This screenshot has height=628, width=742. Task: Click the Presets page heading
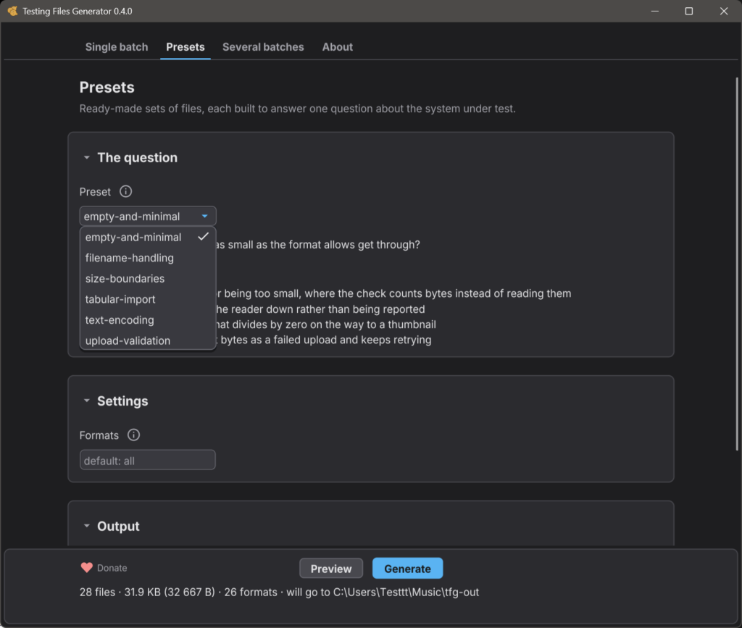107,88
